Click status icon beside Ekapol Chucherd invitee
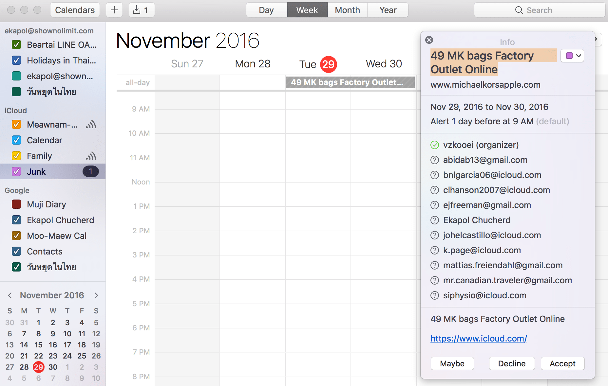 (434, 220)
